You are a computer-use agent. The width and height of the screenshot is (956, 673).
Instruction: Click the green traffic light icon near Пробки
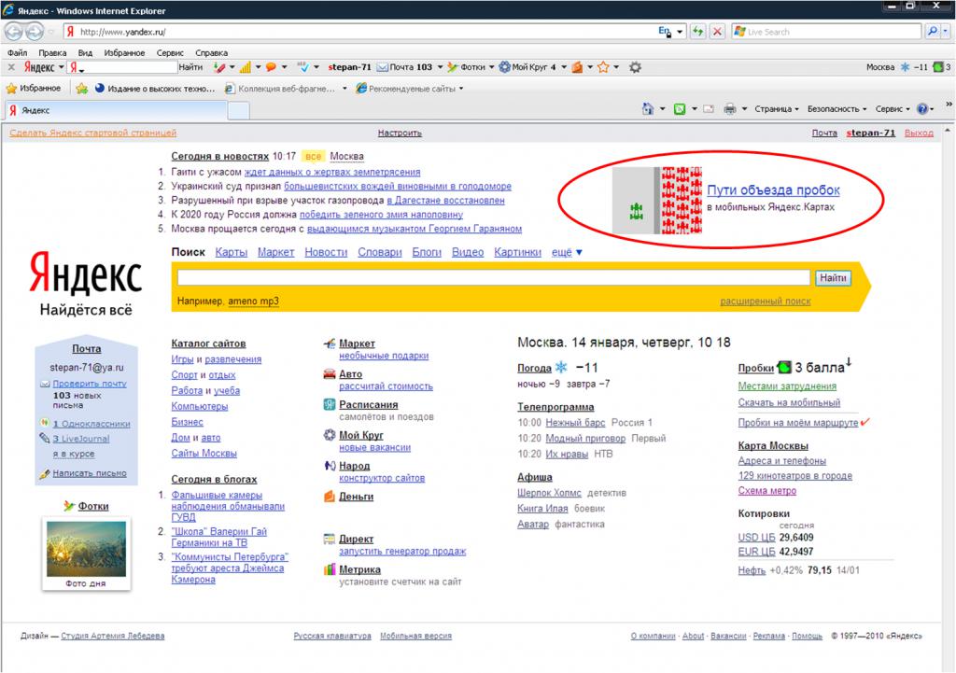point(784,367)
